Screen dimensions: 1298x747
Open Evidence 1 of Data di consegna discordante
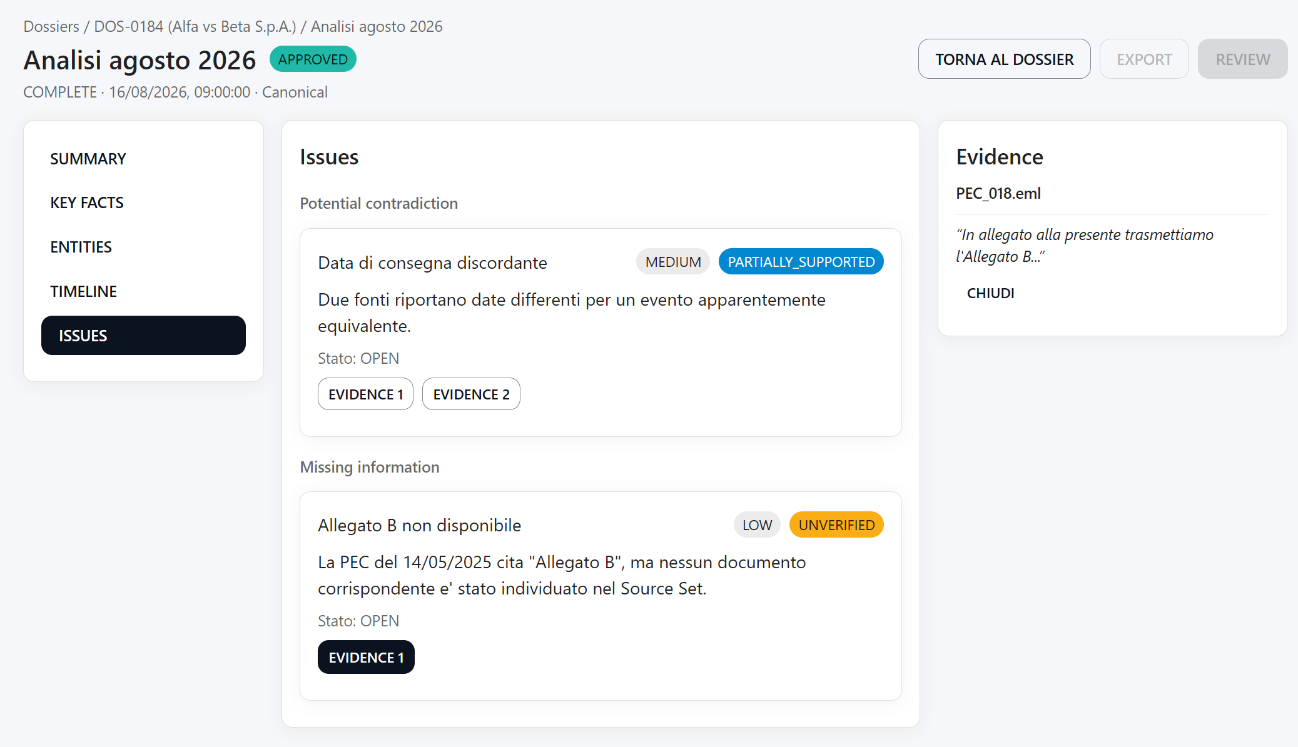pyautogui.click(x=365, y=394)
